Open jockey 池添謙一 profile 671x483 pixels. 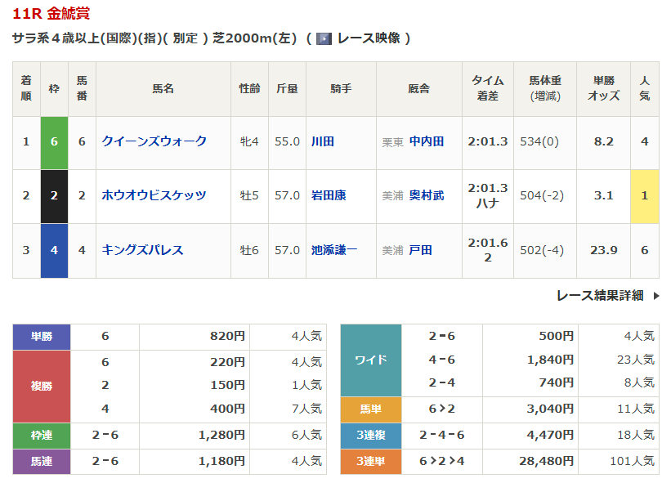pyautogui.click(x=334, y=250)
